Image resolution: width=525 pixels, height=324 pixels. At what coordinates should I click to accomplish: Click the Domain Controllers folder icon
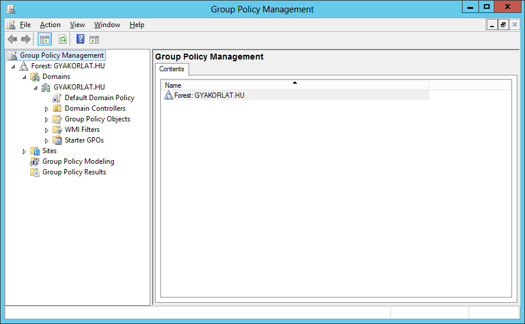tap(57, 108)
